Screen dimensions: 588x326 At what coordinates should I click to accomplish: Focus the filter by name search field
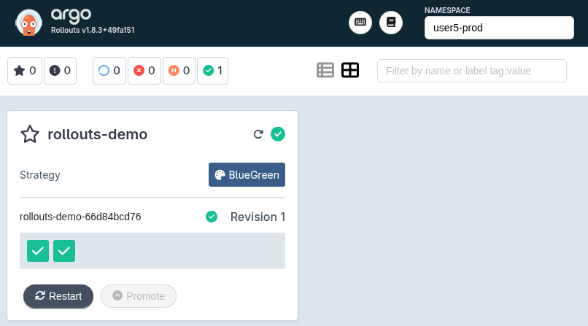[471, 71]
